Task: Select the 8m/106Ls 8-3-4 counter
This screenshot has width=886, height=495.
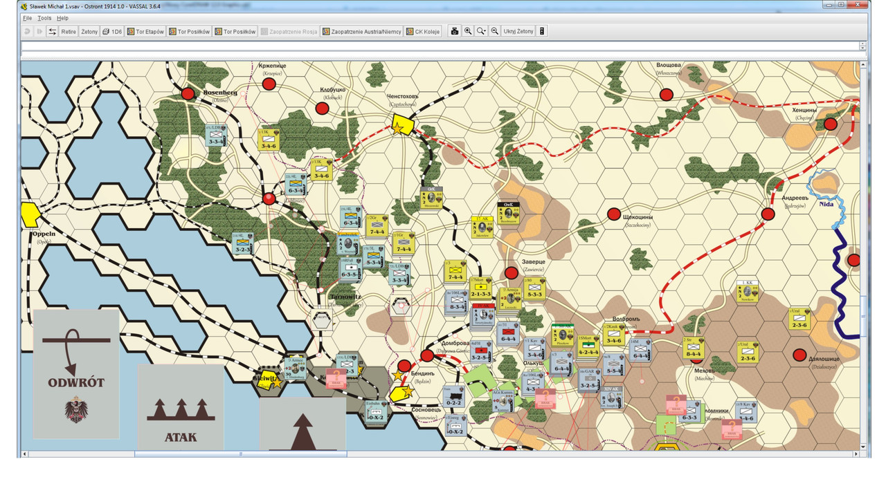Action: tap(457, 301)
